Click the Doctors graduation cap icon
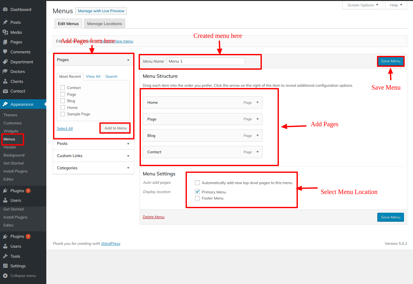 pos(5,72)
